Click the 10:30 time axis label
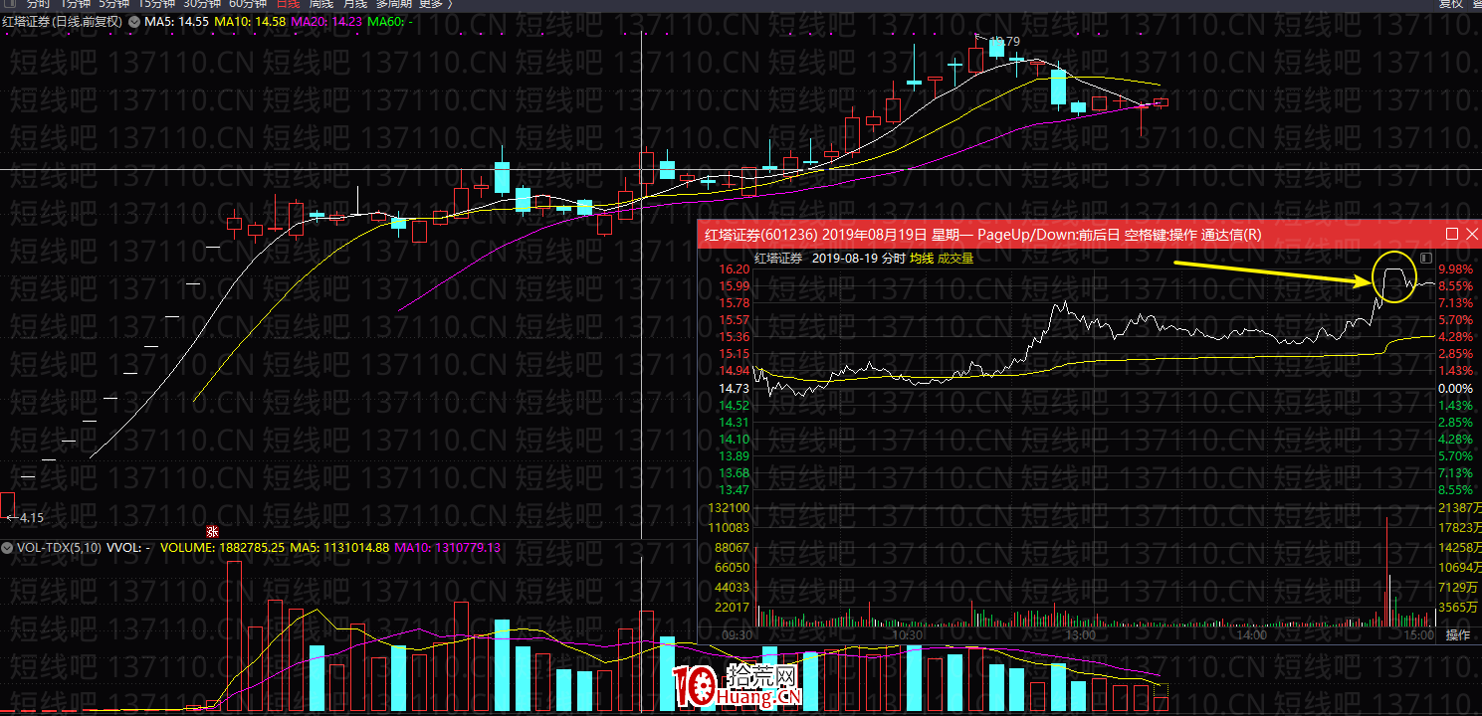The height and width of the screenshot is (716, 1482). pyautogui.click(x=908, y=634)
